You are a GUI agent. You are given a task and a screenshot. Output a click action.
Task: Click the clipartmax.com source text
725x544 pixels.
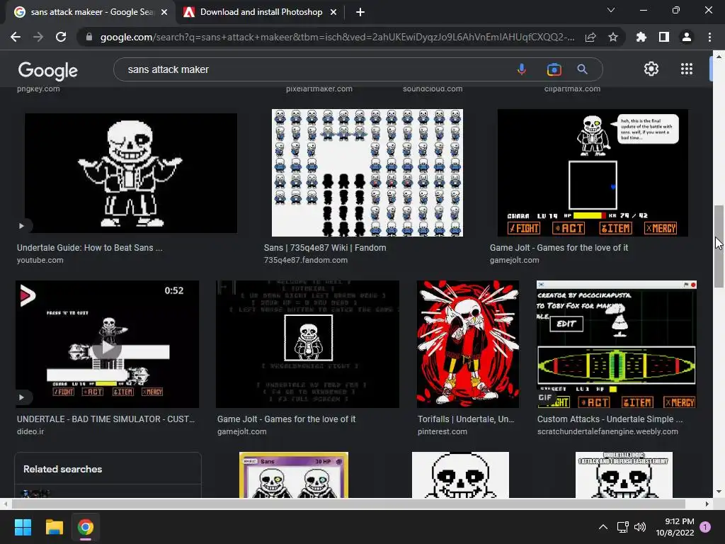pos(572,89)
